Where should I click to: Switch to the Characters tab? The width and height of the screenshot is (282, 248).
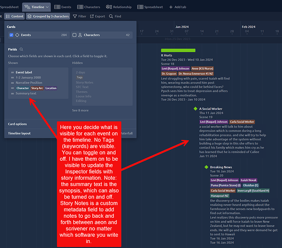[89, 7]
